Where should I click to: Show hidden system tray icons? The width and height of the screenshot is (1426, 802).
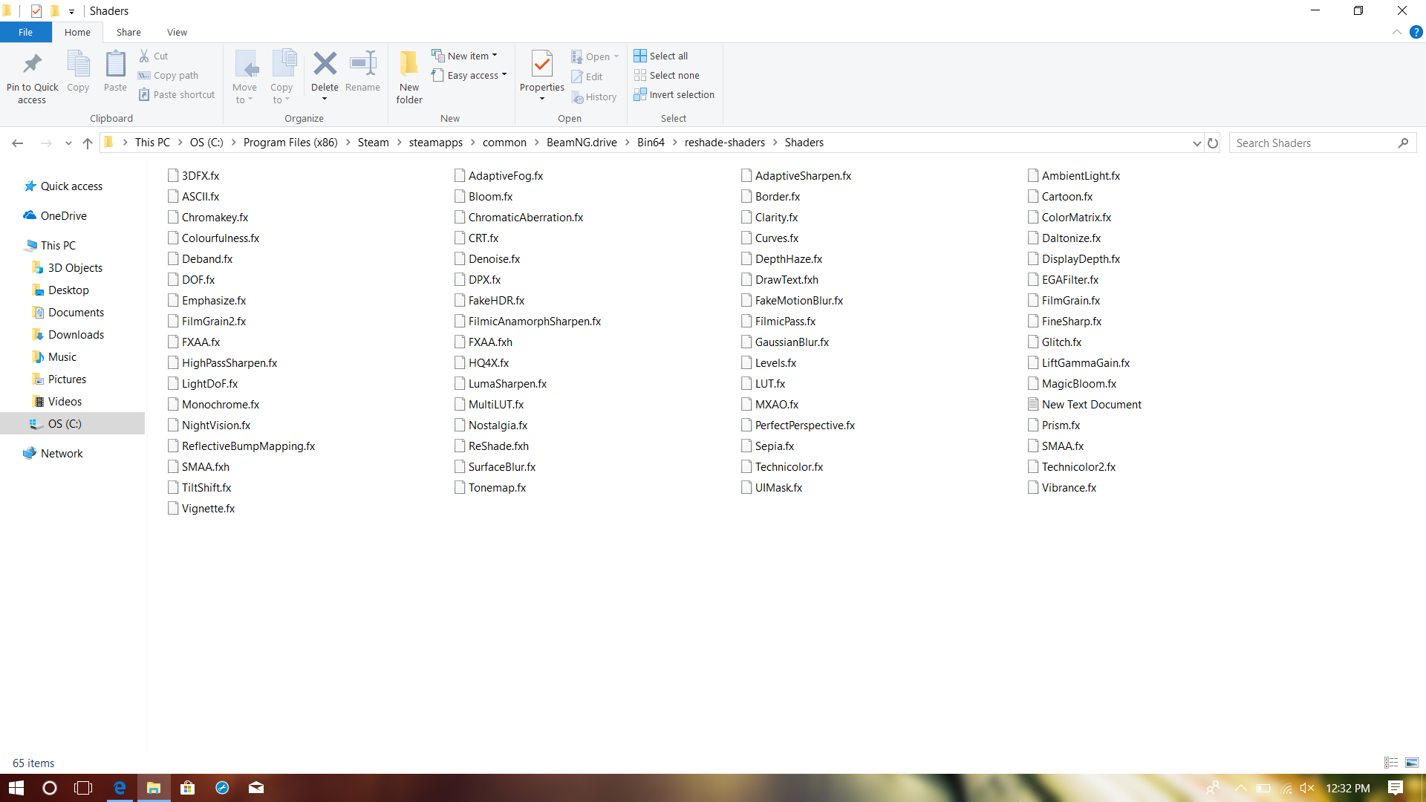(x=1240, y=788)
